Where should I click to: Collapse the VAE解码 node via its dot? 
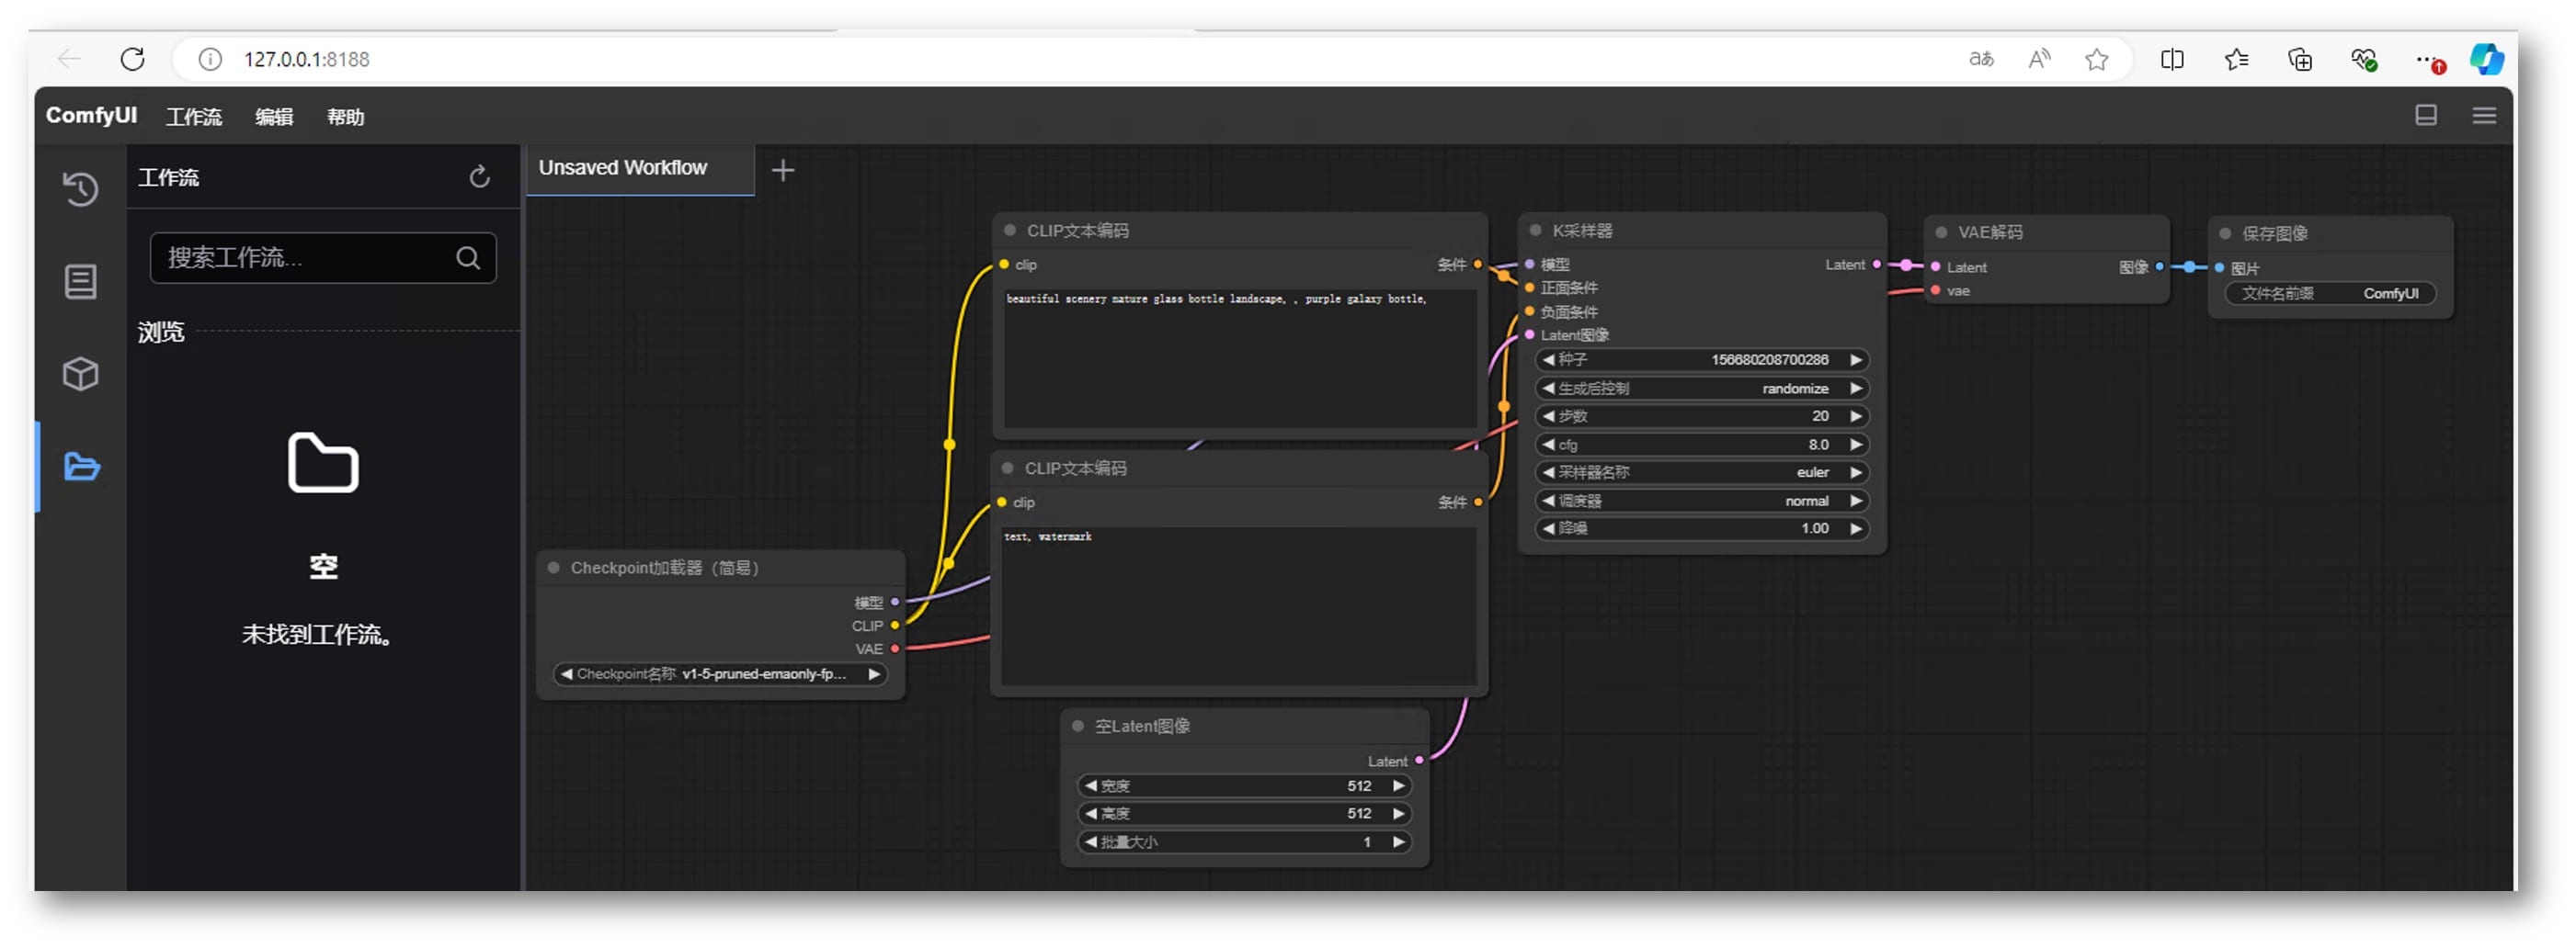pyautogui.click(x=1941, y=231)
